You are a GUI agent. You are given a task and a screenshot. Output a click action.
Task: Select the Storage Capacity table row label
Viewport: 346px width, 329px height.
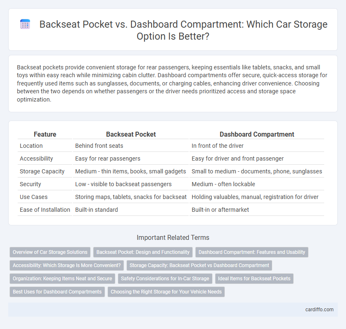[x=42, y=171]
